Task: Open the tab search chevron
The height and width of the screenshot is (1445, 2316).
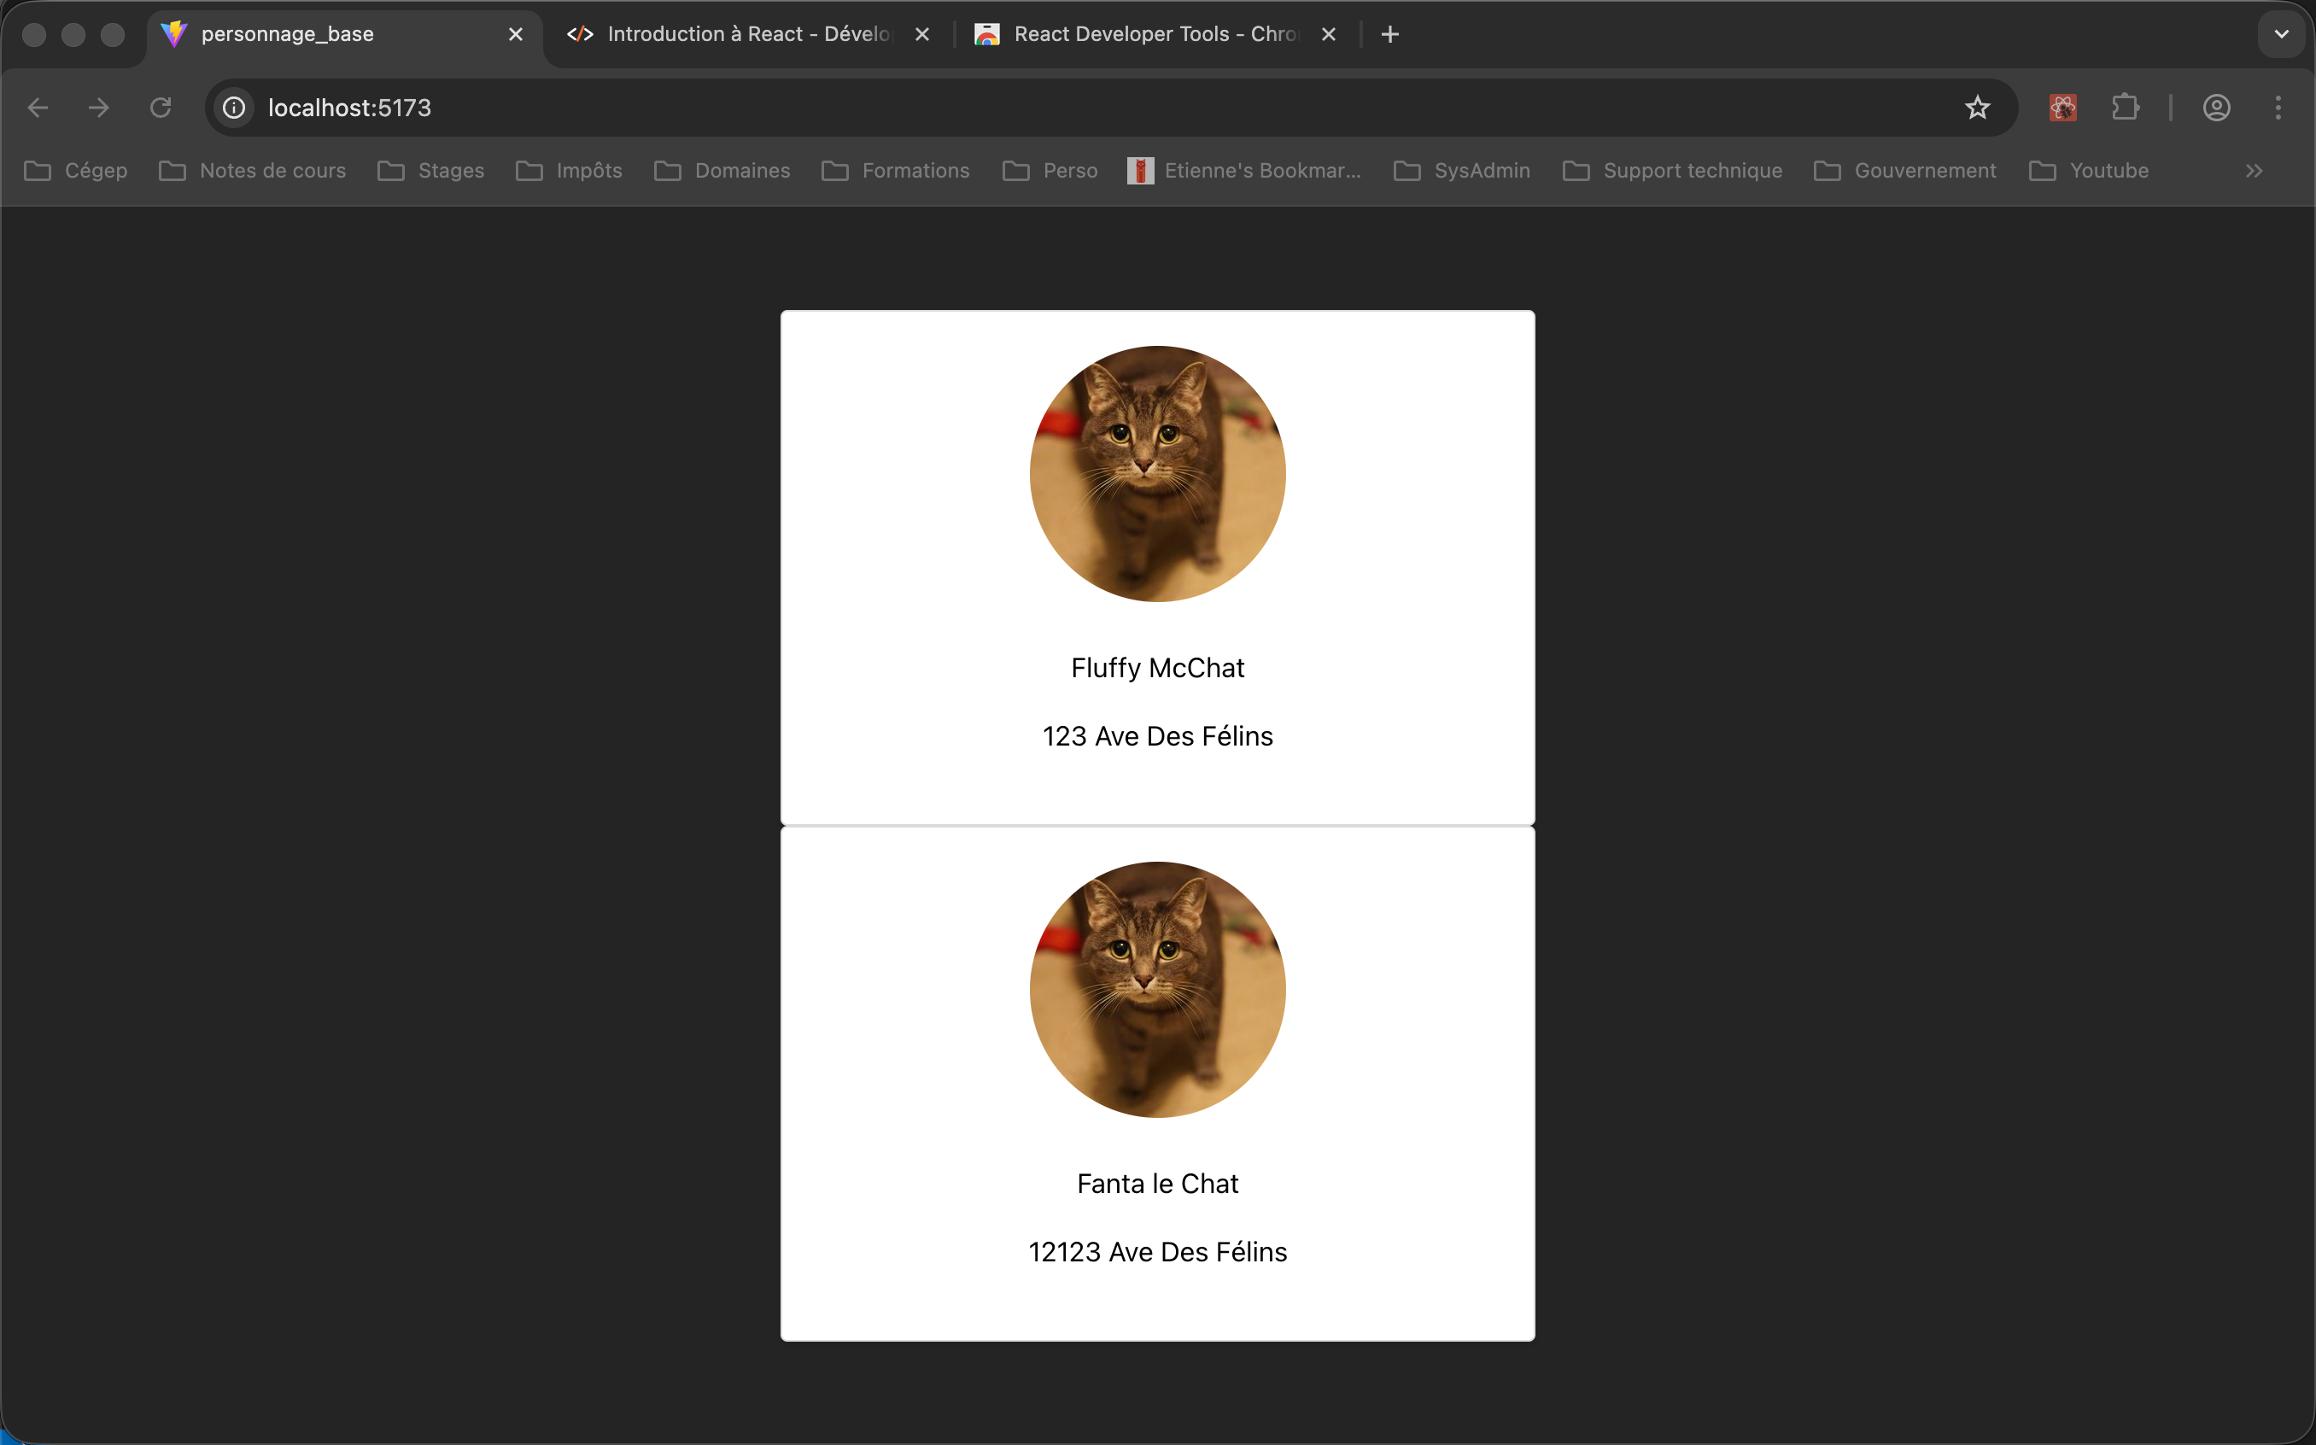Action: [2281, 33]
